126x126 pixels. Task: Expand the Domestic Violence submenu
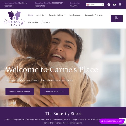(x=65, y=15)
